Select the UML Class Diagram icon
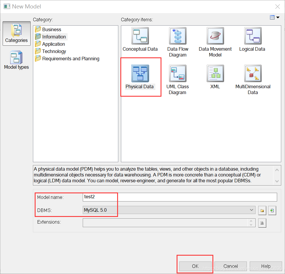Screen dimensions: 285x274 coord(178,74)
